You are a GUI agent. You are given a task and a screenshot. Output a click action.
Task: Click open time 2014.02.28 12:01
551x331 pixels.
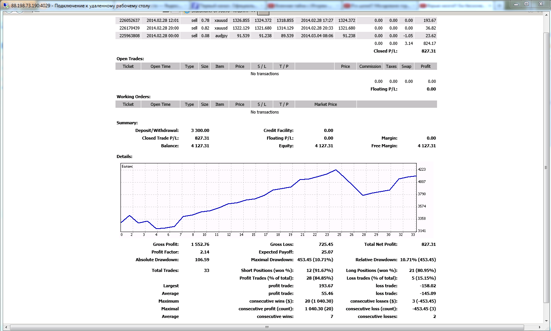(163, 20)
